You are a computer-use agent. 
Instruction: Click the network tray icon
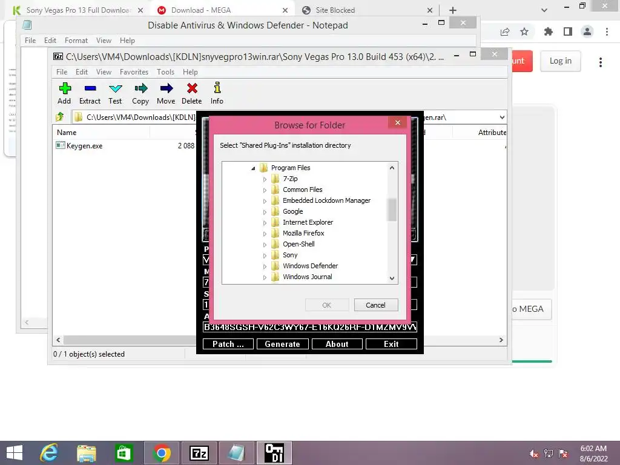tap(549, 453)
